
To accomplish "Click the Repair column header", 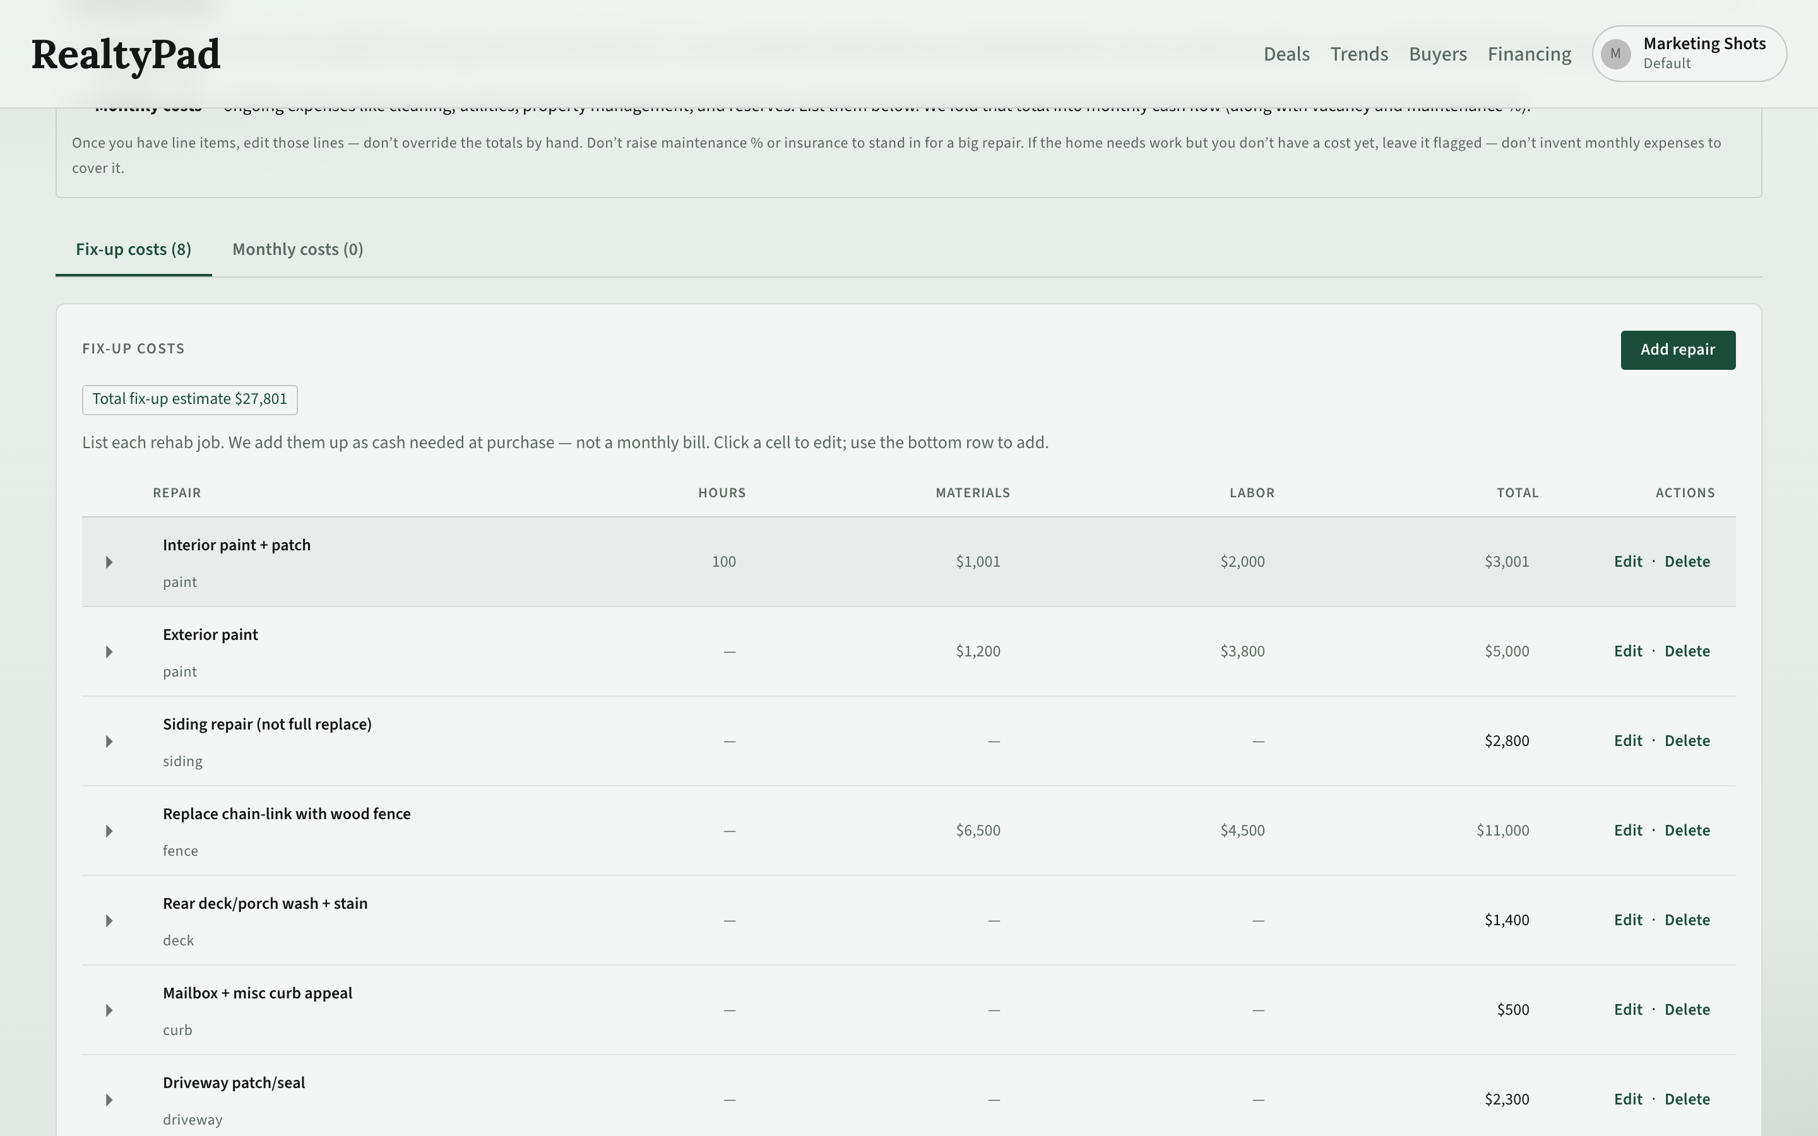I will [x=177, y=493].
